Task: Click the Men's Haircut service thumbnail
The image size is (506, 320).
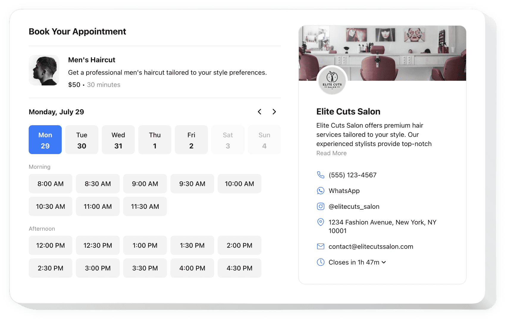Action: click(x=44, y=70)
